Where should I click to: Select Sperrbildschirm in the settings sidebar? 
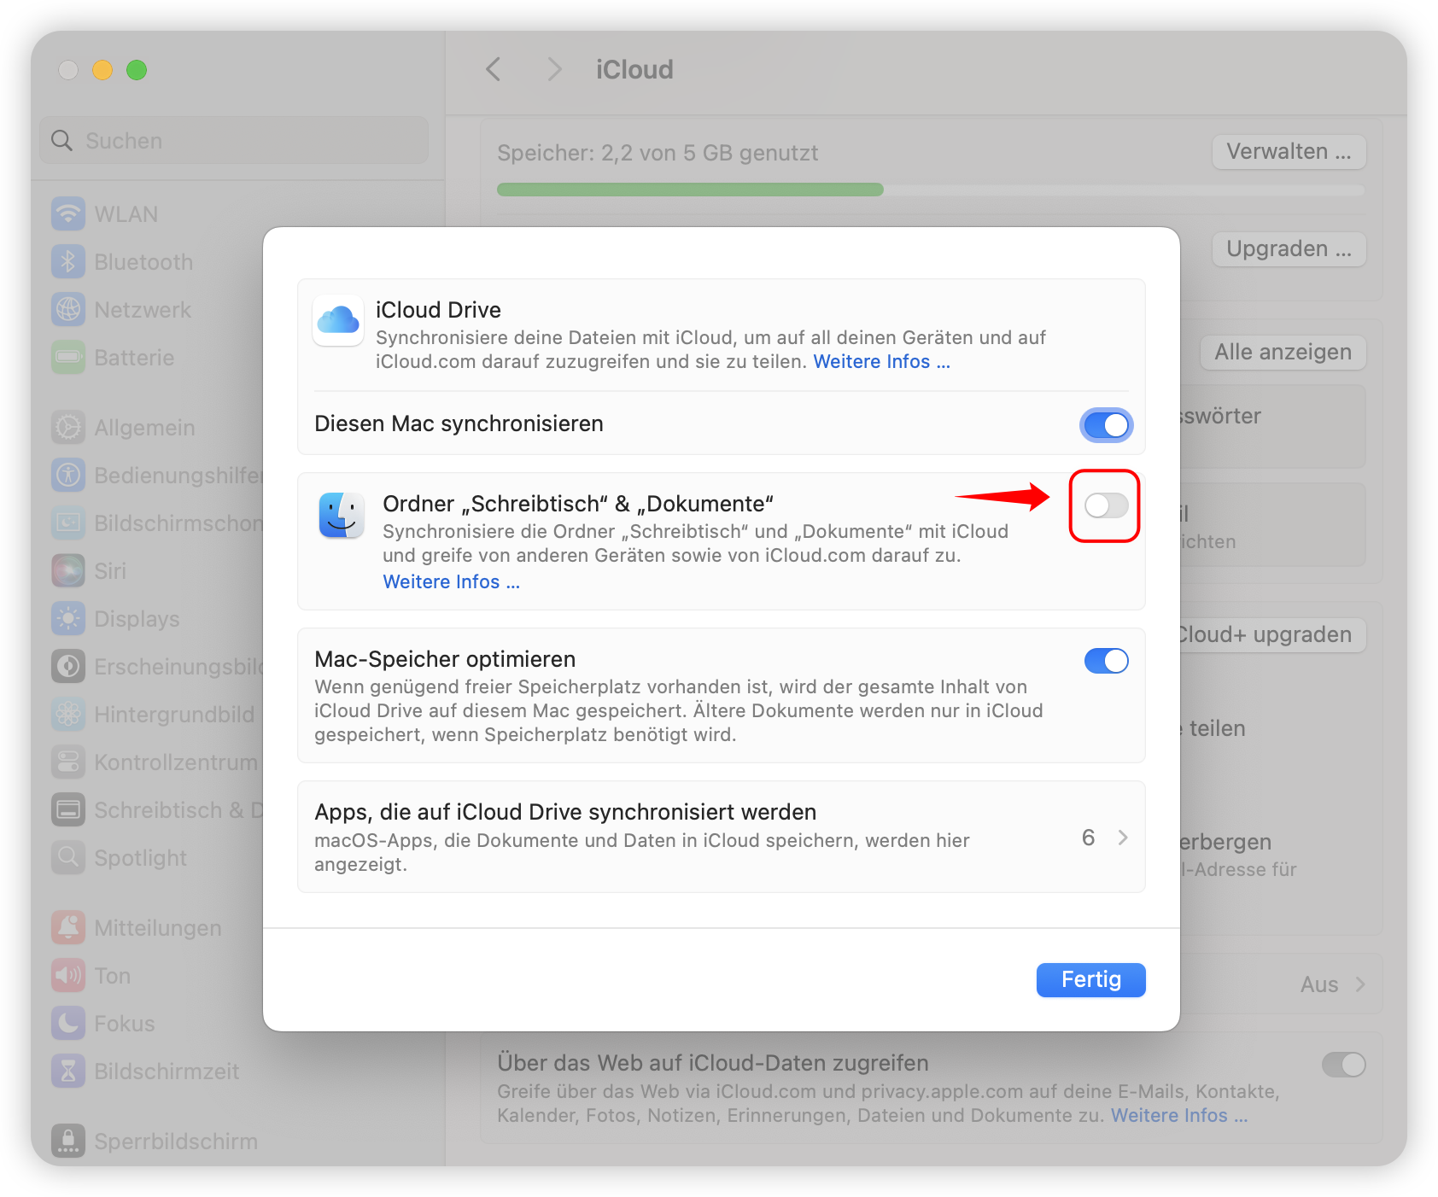pyautogui.click(x=176, y=1142)
